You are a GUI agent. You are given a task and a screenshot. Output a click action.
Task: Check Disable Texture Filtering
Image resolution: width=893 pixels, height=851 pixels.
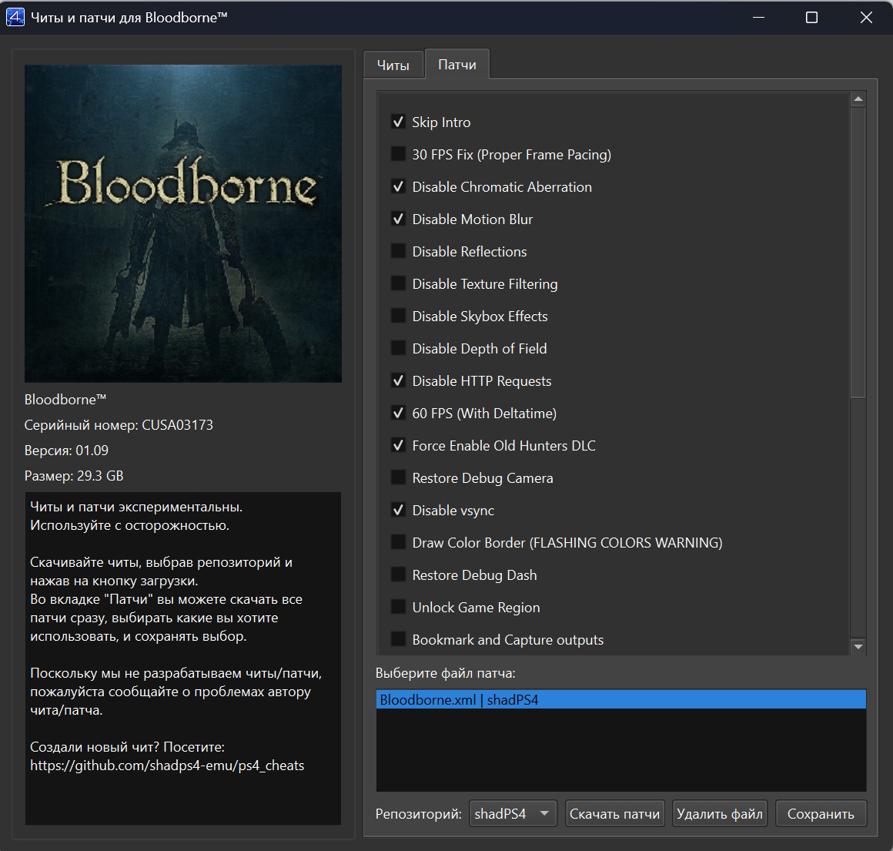click(398, 283)
